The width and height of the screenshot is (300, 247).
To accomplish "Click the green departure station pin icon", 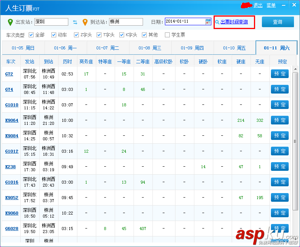I will pos(10,22).
